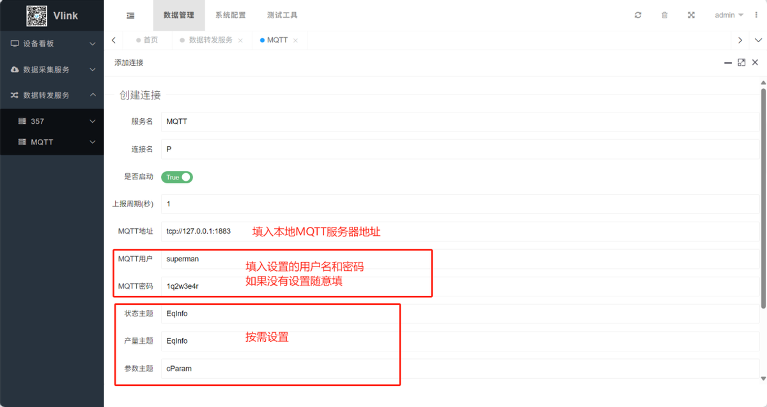Viewport: 767px width, 407px height.
Task: Expand the MQTT sidebar item
Action: 52,142
